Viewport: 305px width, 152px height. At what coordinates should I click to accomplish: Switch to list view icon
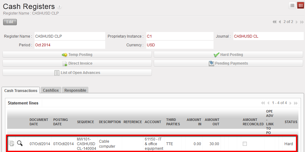292,5
